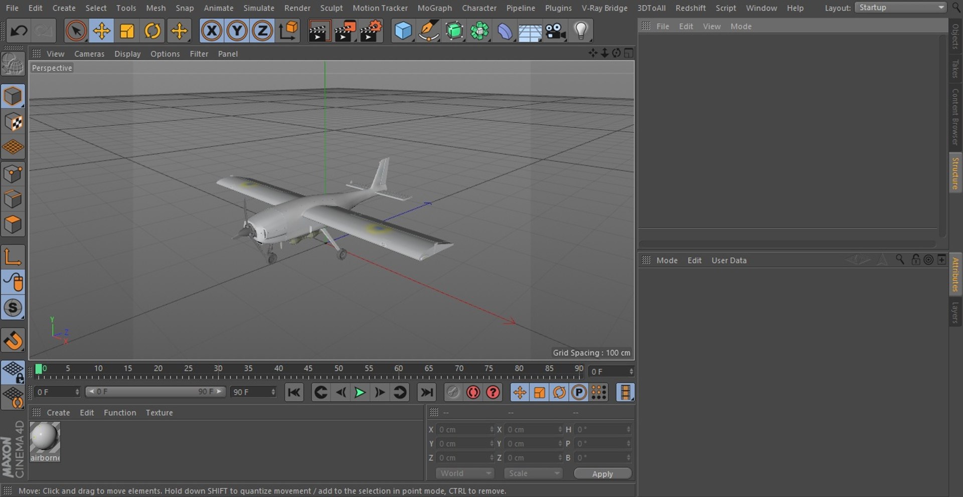Click Record Active Objects red button
Image resolution: width=963 pixels, height=497 pixels.
473,392
